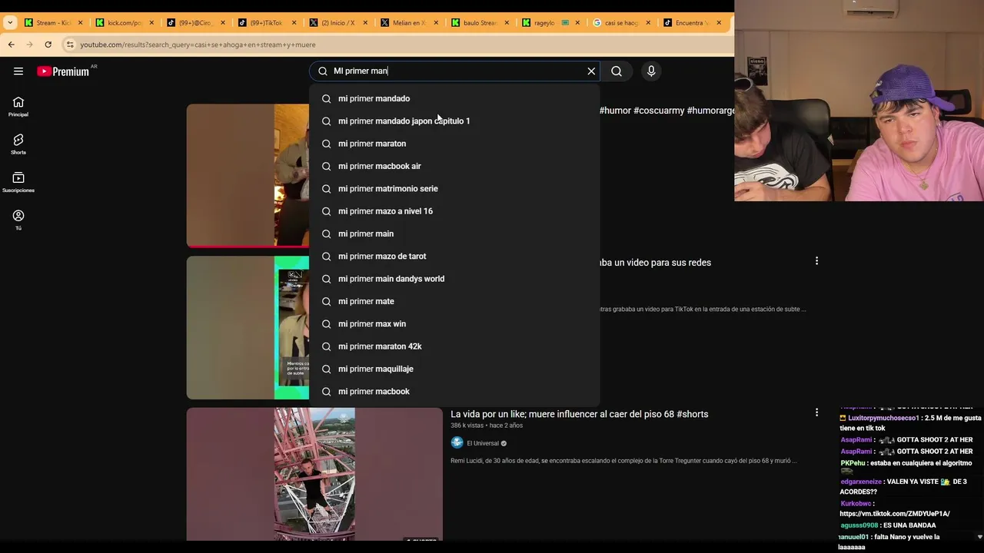Open options for 'video para sus redes' result
The image size is (984, 553).
[x=816, y=261]
